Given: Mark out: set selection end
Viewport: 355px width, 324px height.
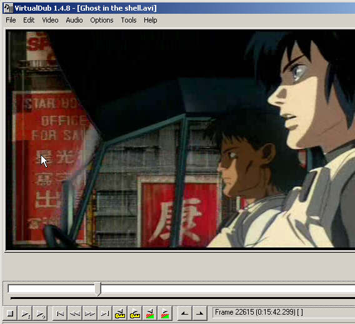Looking at the screenshot, I should 199,313.
